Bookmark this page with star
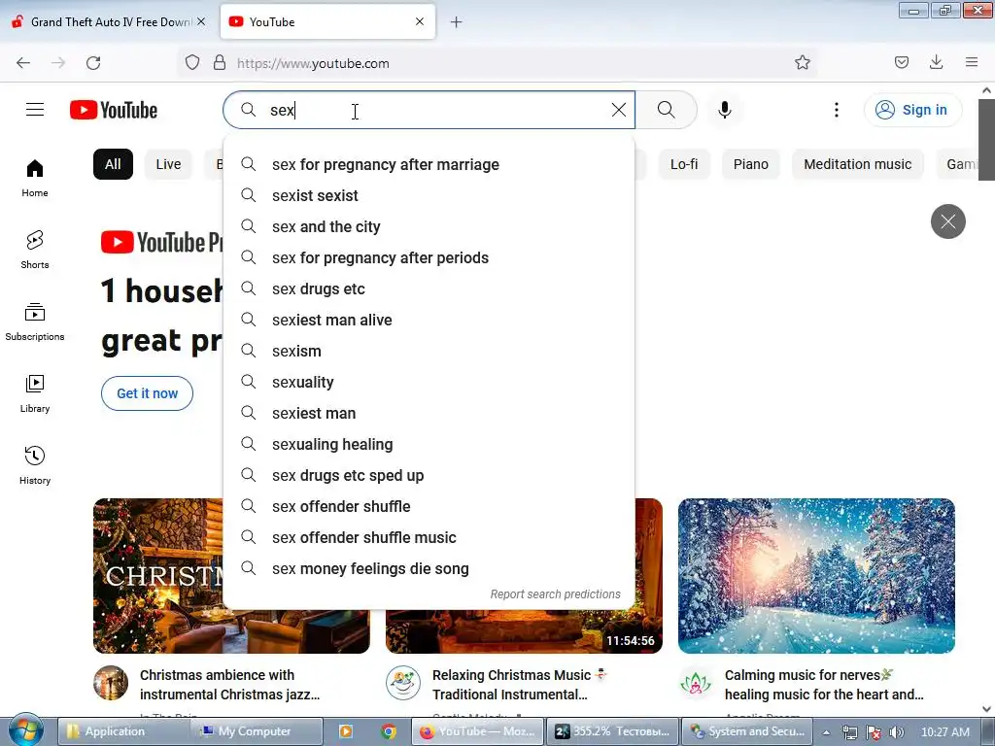The width and height of the screenshot is (995, 746). 803,62
